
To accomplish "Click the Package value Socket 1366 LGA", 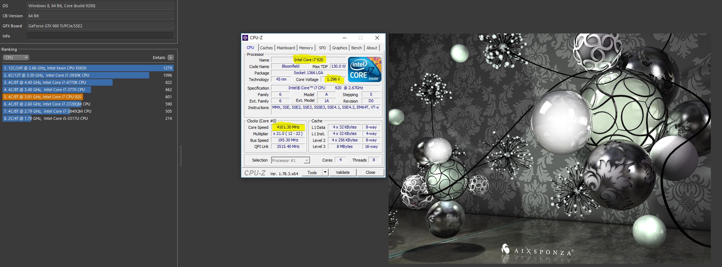I will click(309, 73).
